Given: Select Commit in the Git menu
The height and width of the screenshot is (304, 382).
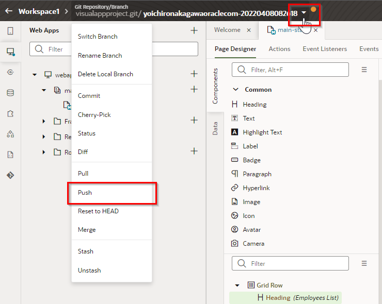Looking at the screenshot, I should [x=89, y=96].
